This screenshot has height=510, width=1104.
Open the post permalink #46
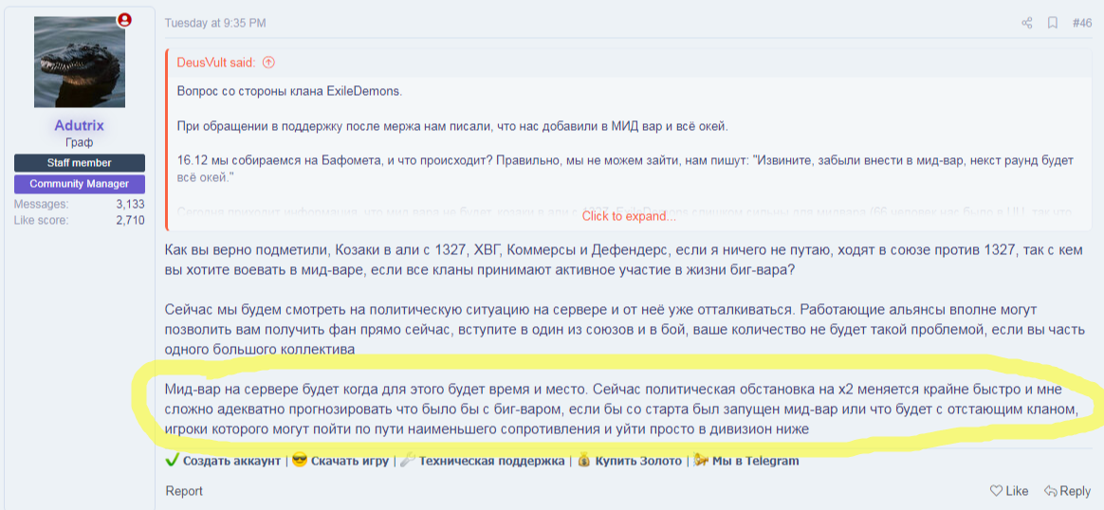(x=1081, y=23)
